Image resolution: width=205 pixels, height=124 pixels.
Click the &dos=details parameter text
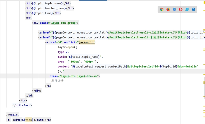[x=187, y=67]
